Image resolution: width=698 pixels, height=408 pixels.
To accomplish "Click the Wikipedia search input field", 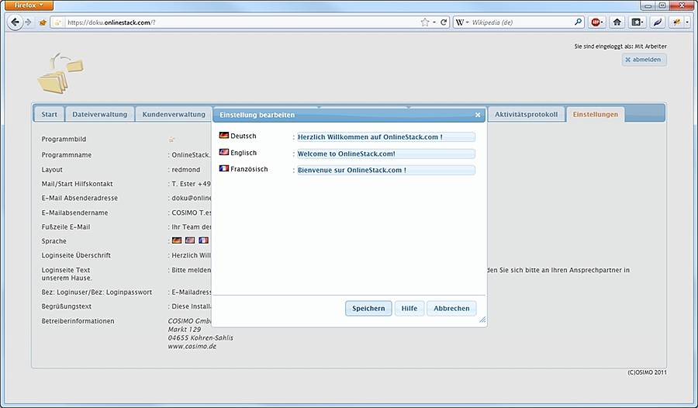I will (x=521, y=22).
